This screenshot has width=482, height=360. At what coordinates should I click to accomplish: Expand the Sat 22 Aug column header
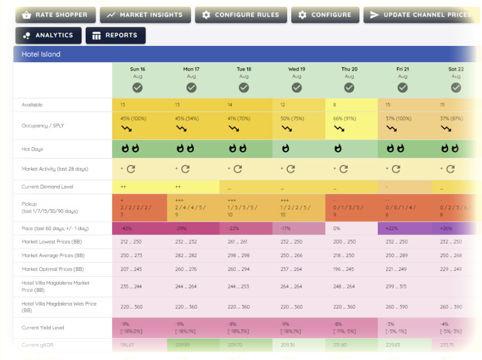point(456,80)
